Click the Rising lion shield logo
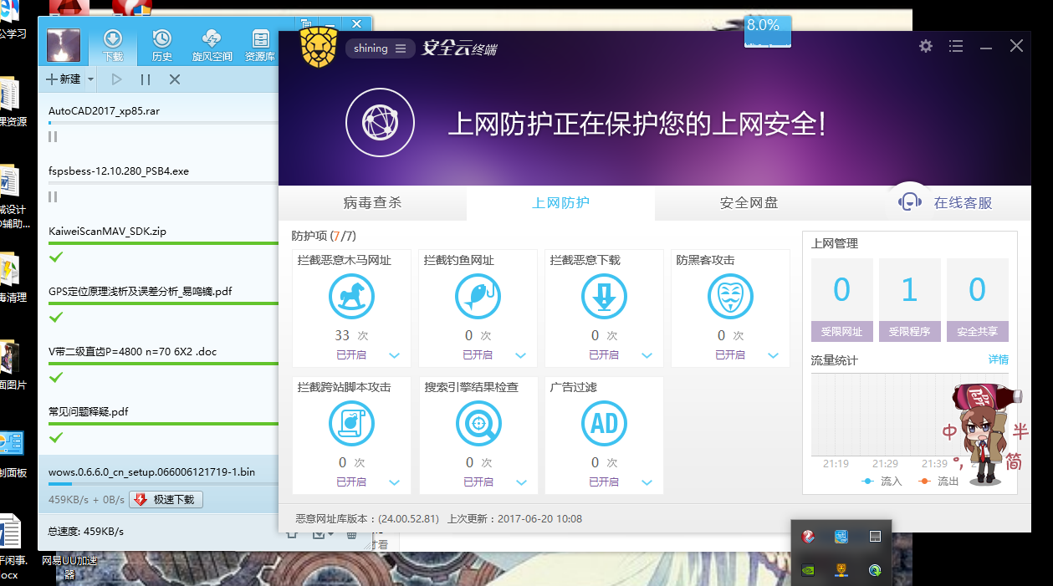Viewport: 1053px width, 586px height. click(319, 48)
